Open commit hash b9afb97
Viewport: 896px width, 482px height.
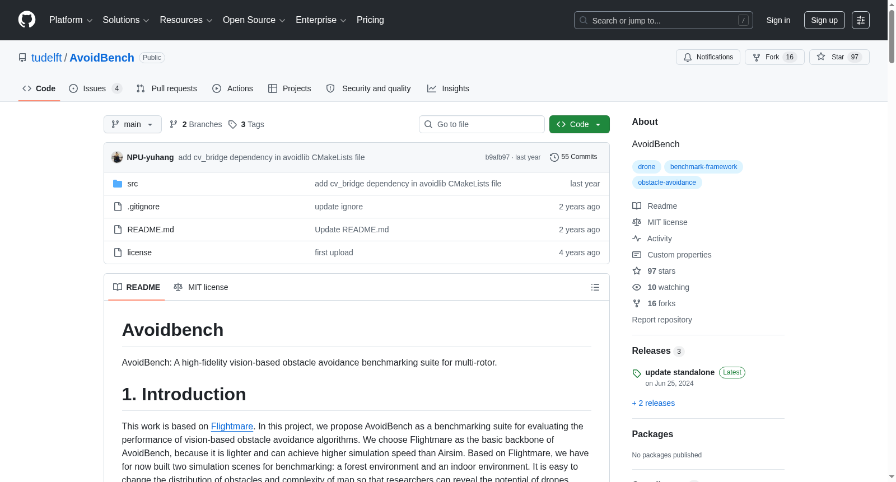pos(497,157)
